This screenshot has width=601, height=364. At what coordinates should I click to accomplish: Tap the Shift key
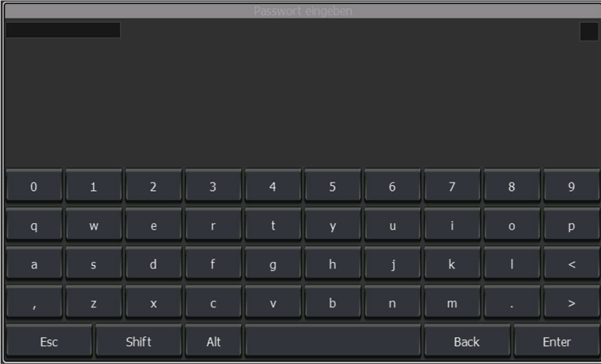click(139, 341)
